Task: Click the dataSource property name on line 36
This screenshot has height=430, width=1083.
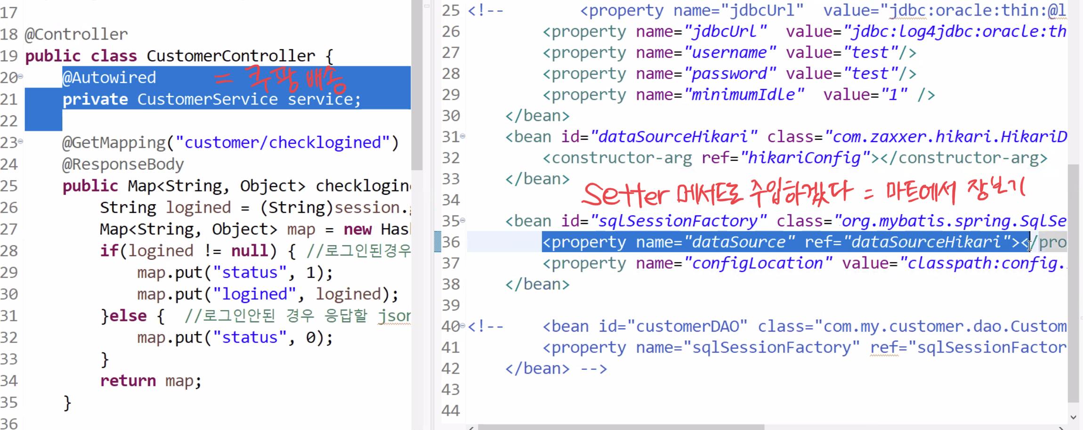Action: pos(739,242)
